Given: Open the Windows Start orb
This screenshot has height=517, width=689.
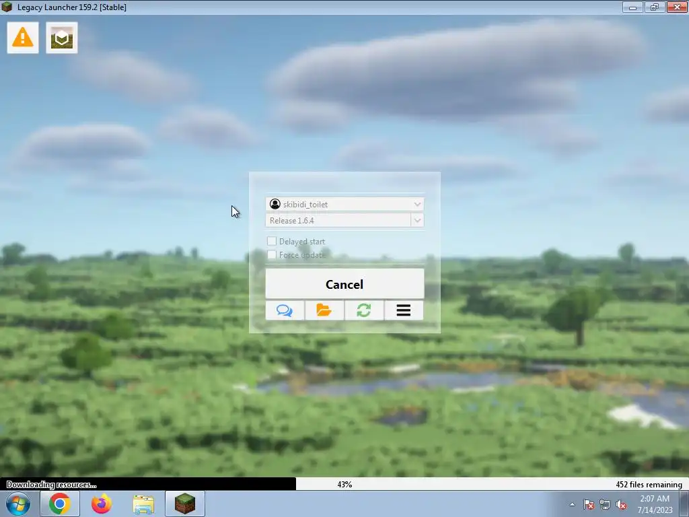Looking at the screenshot, I should [18, 504].
